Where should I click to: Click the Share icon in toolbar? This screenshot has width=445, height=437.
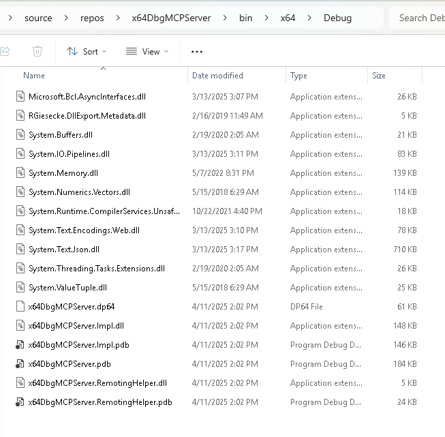tap(5, 51)
